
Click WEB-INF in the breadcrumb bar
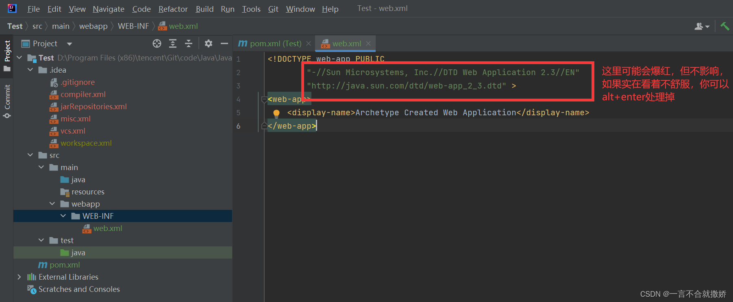click(133, 26)
